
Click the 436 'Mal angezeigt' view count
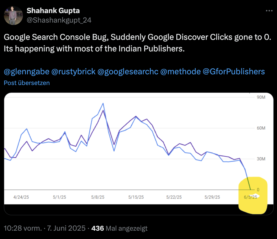pos(119,229)
